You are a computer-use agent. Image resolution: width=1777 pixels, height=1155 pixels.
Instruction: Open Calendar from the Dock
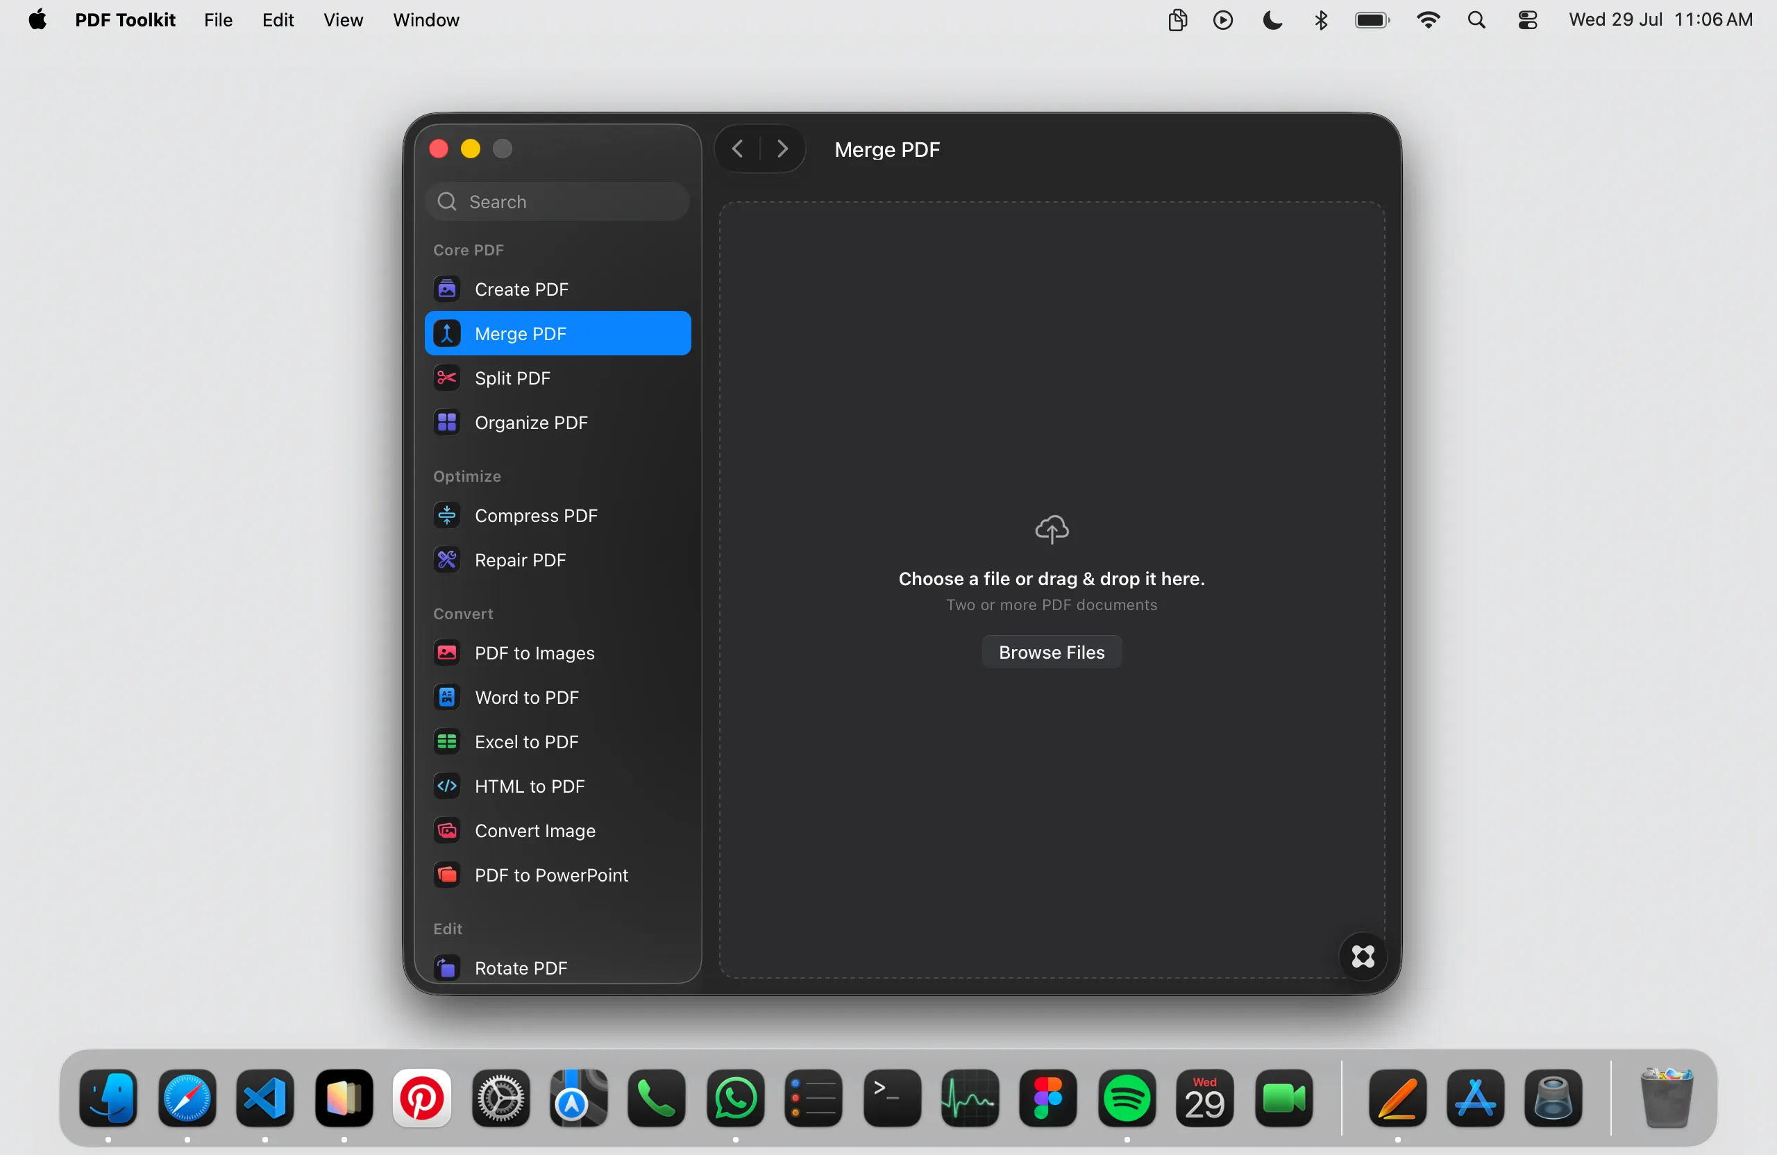coord(1204,1098)
